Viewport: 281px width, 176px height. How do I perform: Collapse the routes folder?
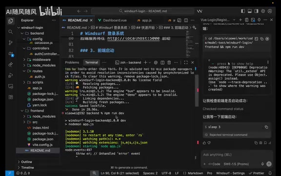(24, 71)
